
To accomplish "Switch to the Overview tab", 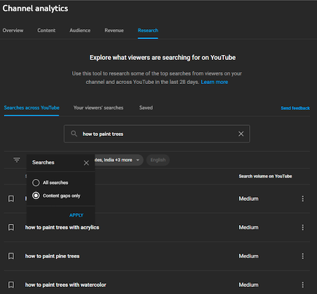I will click(13, 30).
